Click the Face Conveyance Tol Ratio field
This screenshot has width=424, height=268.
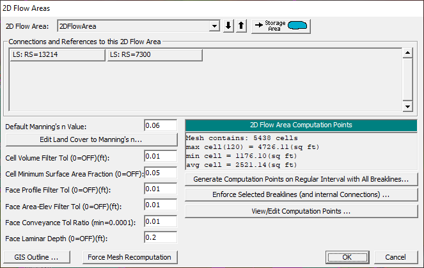(x=161, y=221)
